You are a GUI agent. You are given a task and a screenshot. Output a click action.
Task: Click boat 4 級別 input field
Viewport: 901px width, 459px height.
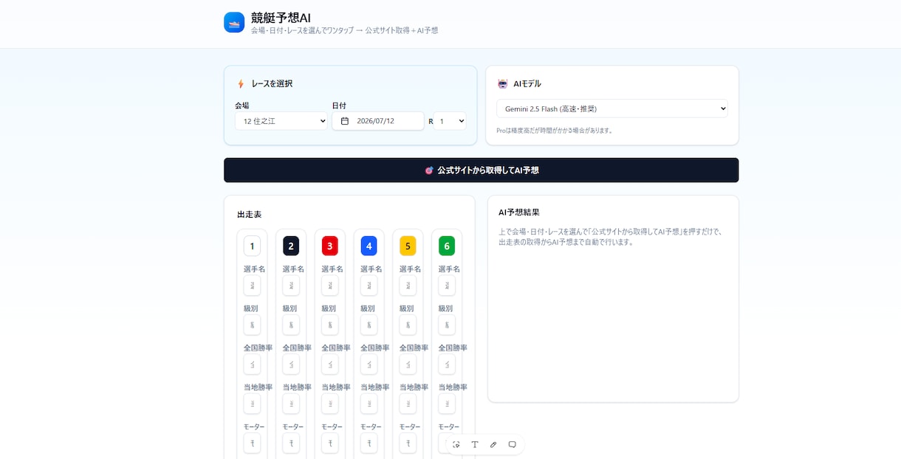(x=369, y=325)
